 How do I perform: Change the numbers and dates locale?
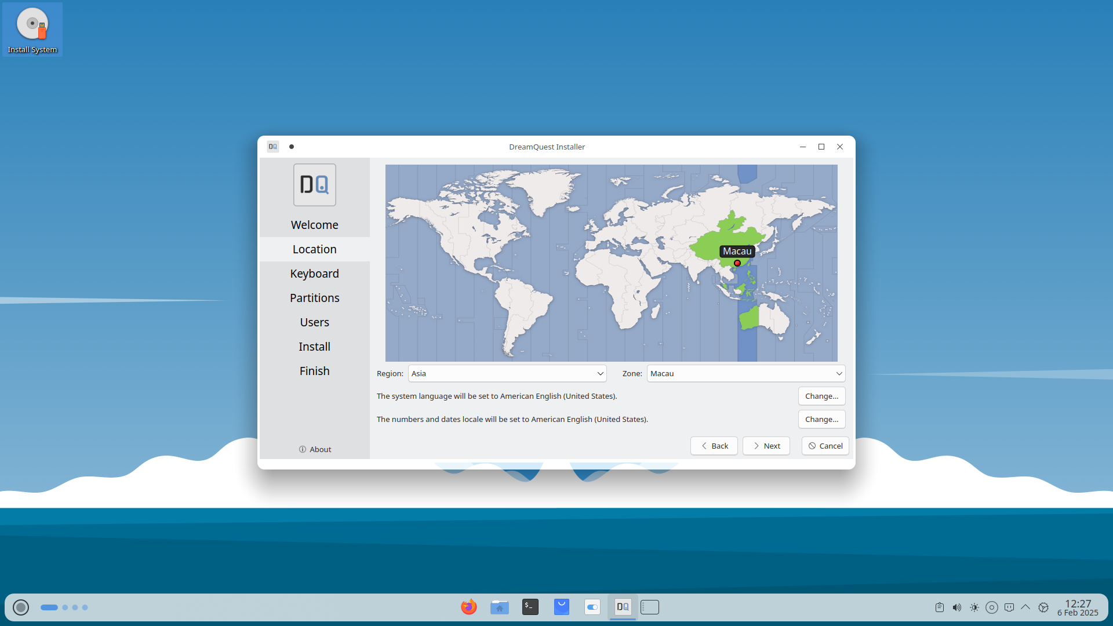(x=821, y=419)
